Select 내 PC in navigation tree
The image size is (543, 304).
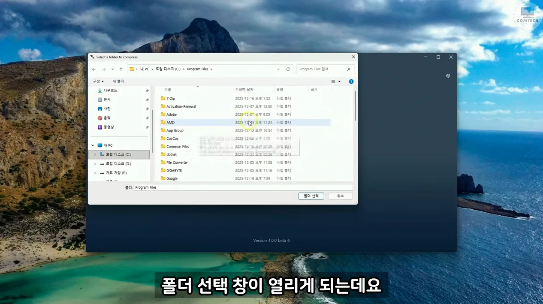pos(108,145)
